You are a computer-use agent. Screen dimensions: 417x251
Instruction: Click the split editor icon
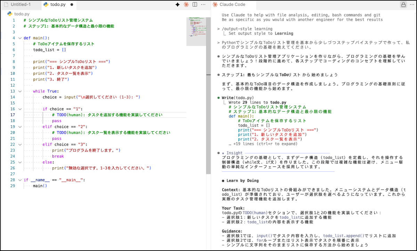[195, 5]
